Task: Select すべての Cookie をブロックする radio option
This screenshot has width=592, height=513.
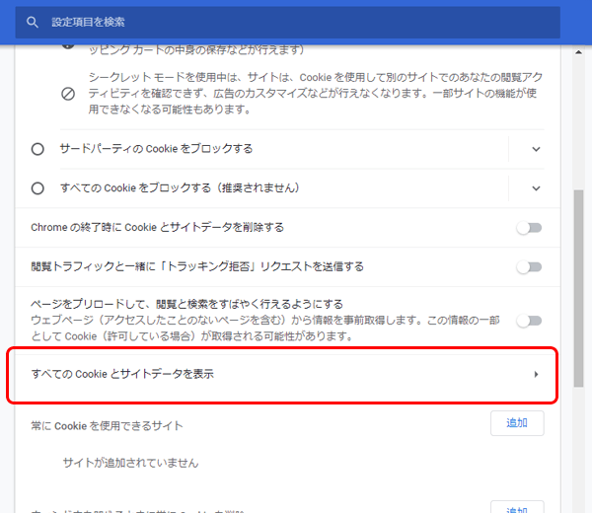Action: click(37, 188)
